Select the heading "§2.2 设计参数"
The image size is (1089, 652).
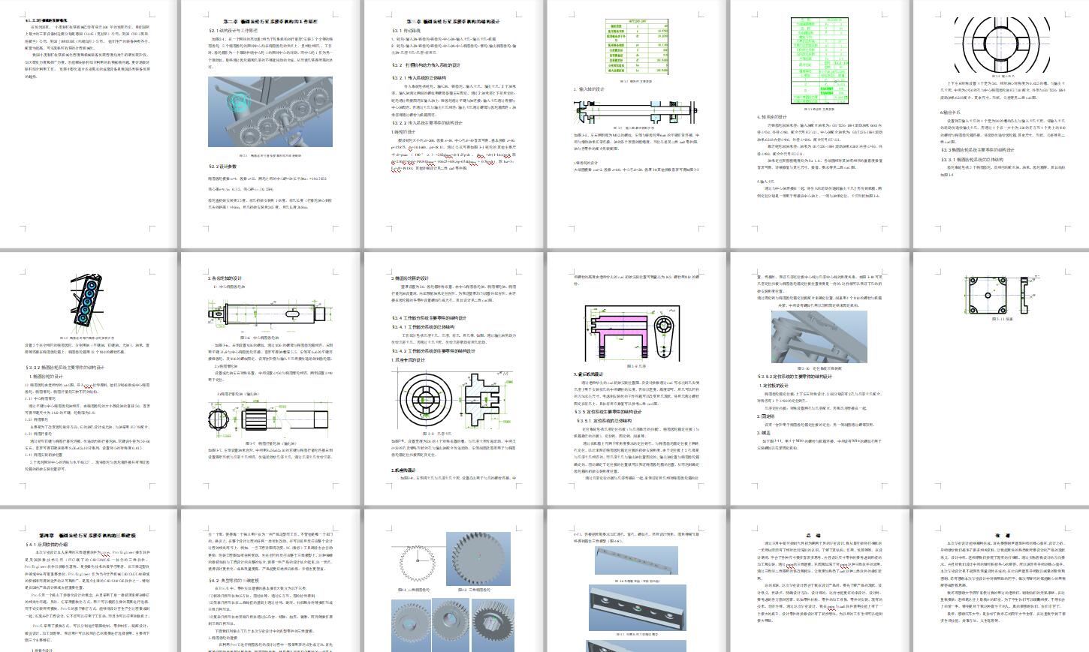(x=222, y=167)
